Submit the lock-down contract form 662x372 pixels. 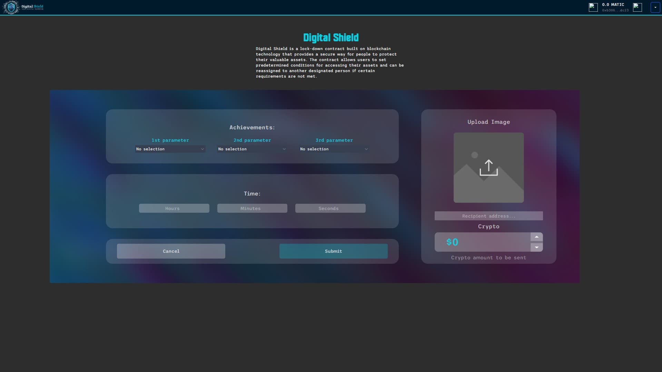(x=333, y=251)
